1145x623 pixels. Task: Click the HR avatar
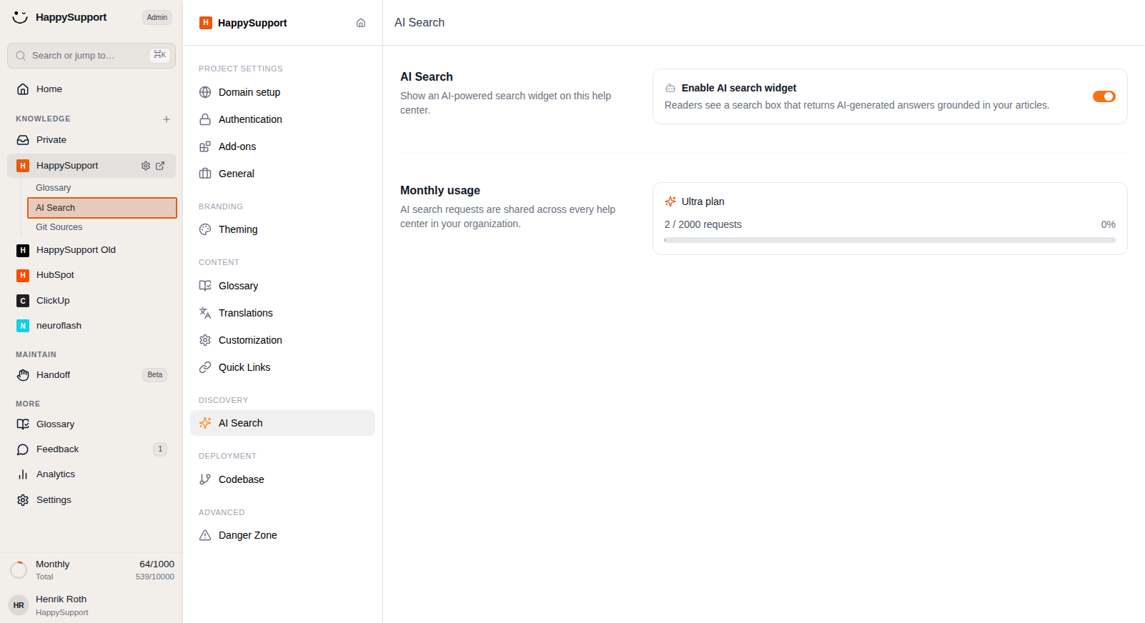[19, 605]
